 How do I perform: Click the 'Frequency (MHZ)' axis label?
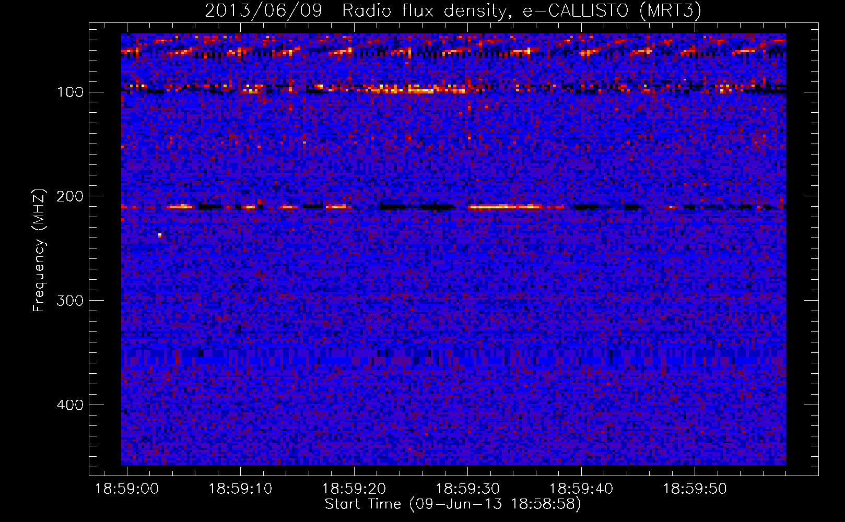tap(39, 251)
